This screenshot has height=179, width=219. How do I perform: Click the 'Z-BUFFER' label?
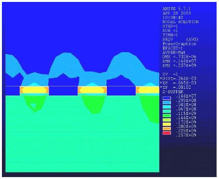tap(173, 92)
